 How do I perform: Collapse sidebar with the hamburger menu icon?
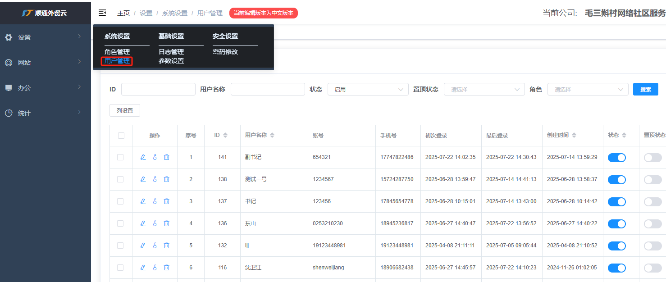[x=102, y=13]
